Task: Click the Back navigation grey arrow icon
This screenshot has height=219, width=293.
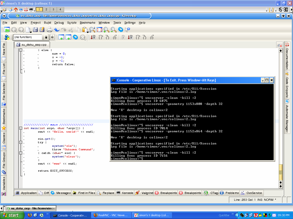Action: click(14, 30)
